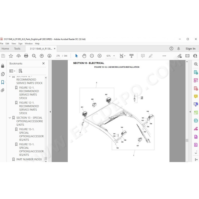Close the Bookmarks pane
The height and width of the screenshot is (199, 199).
pos(43,63)
